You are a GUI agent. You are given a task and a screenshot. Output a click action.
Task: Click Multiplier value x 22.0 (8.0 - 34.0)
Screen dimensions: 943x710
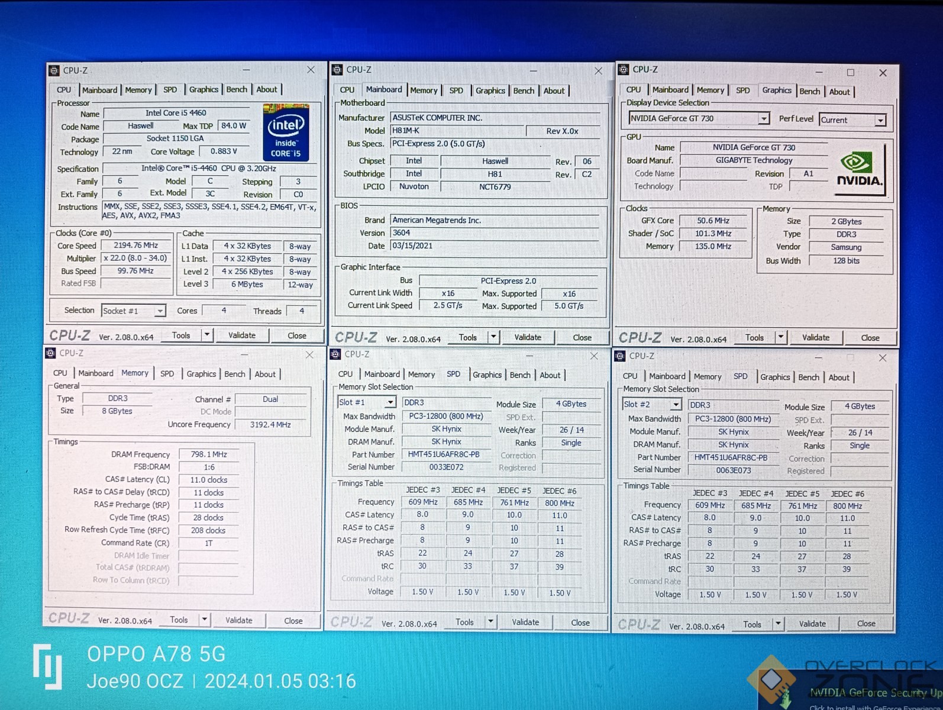coord(136,258)
